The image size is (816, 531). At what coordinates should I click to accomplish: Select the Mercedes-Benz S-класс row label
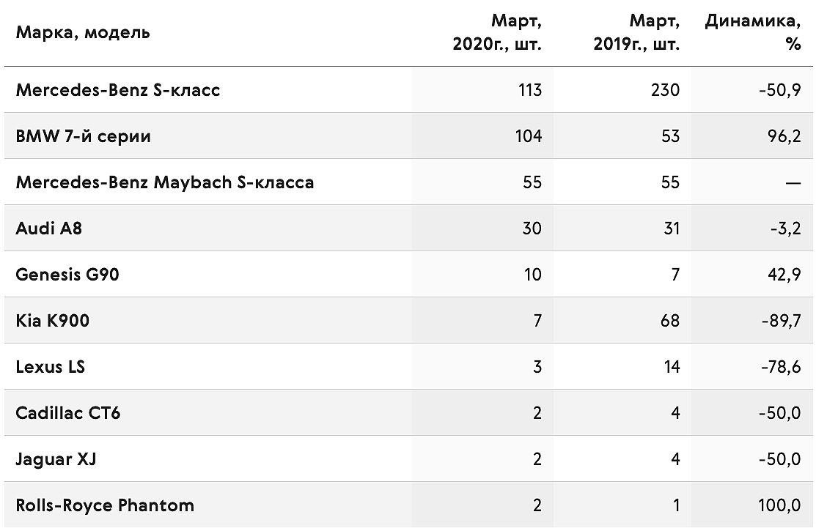click(118, 90)
